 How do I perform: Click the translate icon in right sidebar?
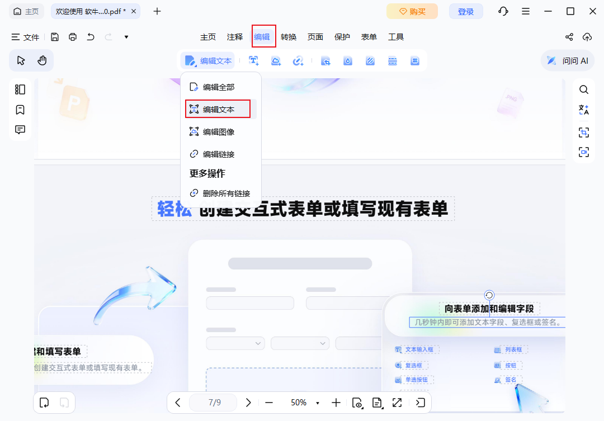point(584,110)
